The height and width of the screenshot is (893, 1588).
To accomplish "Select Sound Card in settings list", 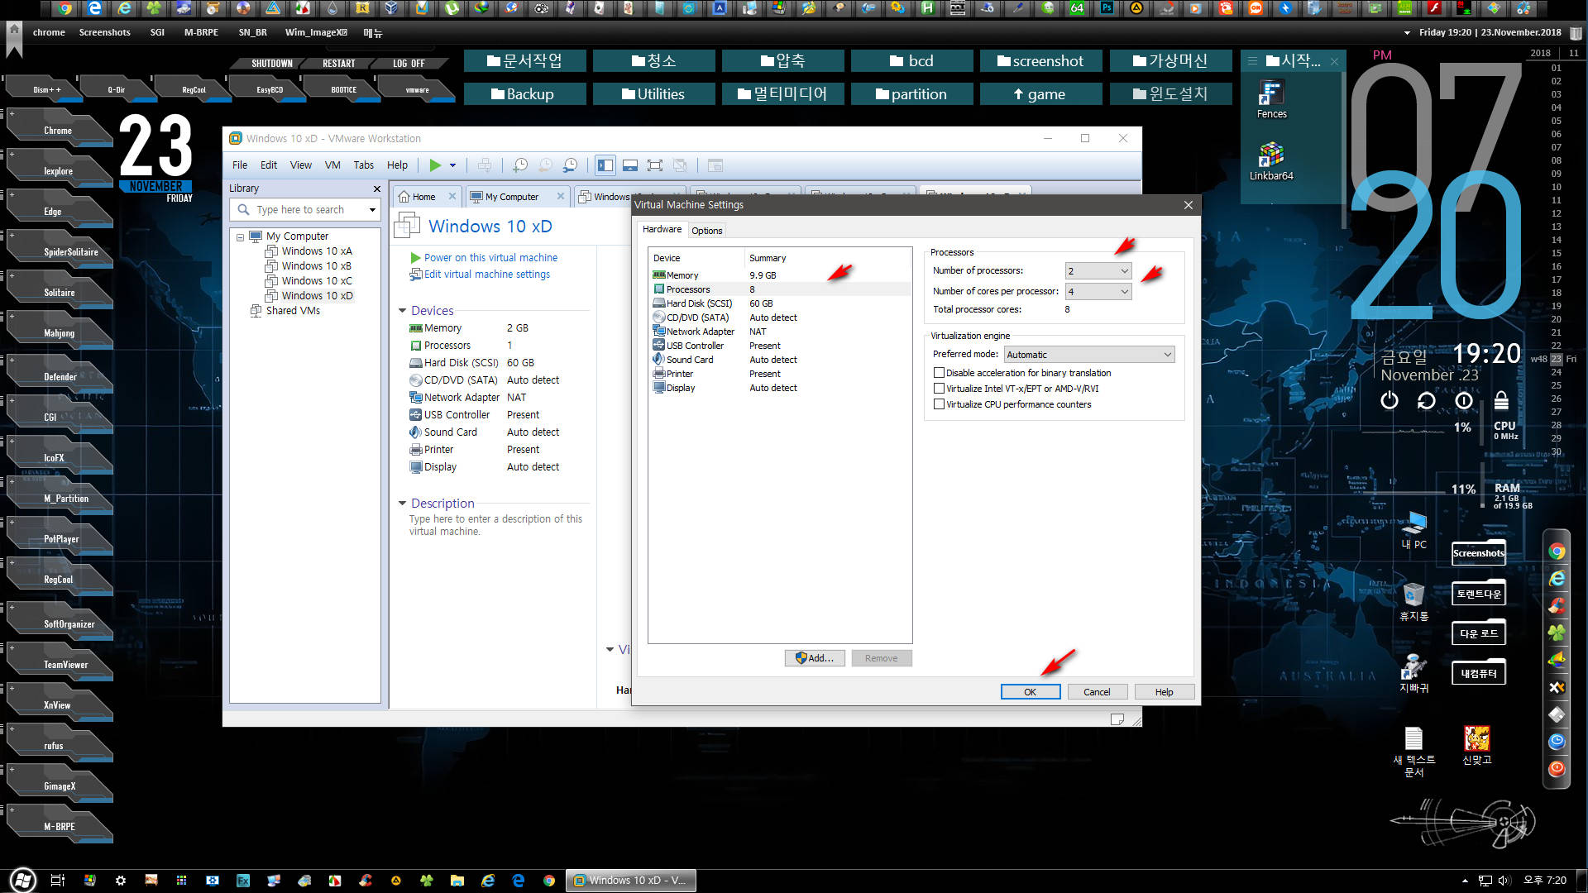I will click(x=780, y=360).
